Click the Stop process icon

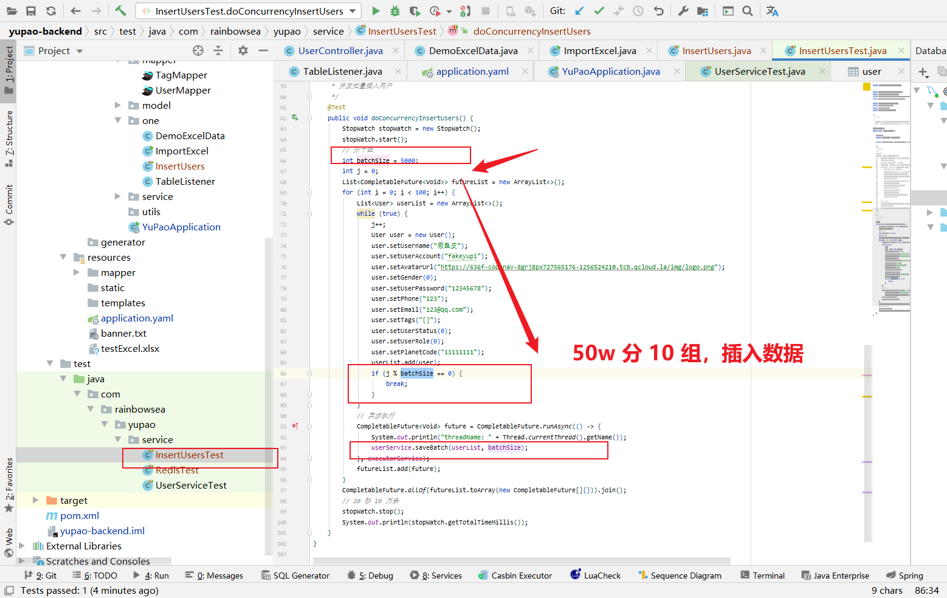(x=485, y=11)
